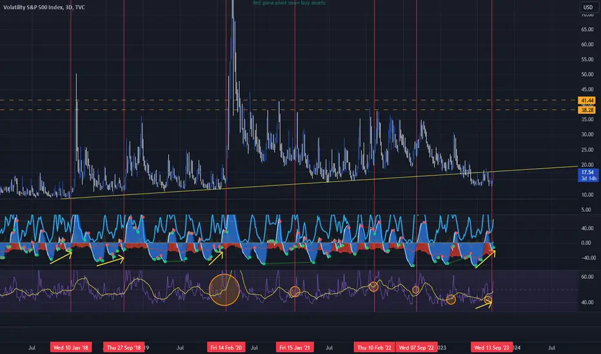Click the 50.00 price axis value
601x354 pixels.
tap(587, 74)
